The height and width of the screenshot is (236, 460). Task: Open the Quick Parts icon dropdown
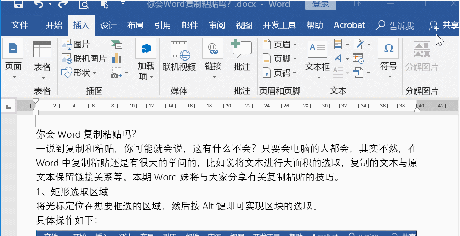point(341,45)
